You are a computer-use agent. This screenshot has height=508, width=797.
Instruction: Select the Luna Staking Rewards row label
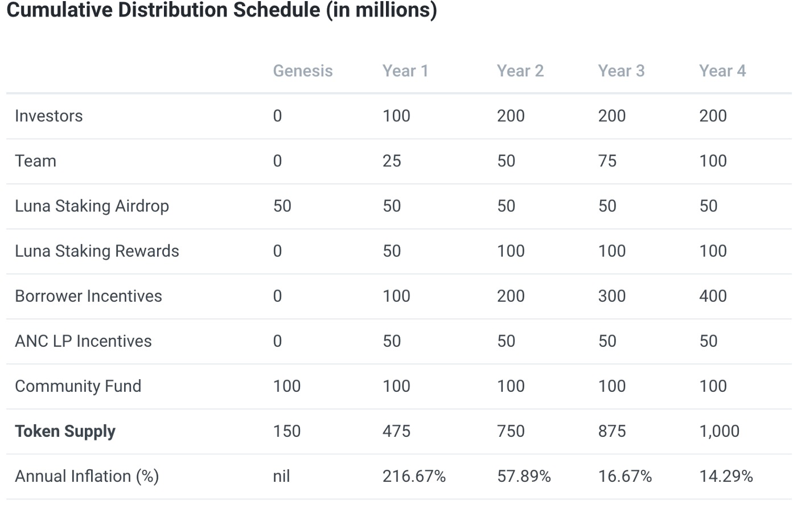point(97,251)
